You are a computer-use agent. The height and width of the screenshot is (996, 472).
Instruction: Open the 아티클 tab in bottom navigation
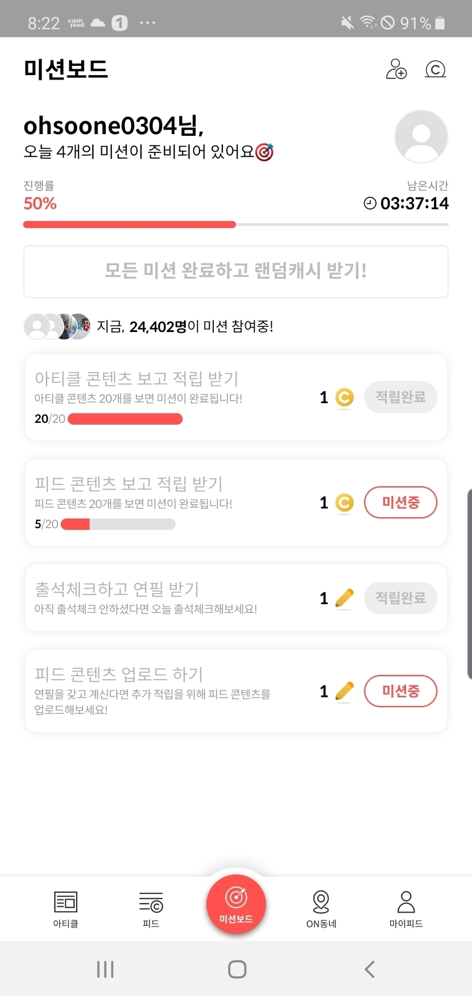point(65,908)
